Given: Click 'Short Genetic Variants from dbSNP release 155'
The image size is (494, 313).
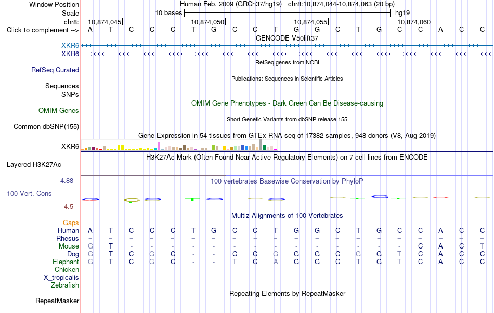Looking at the screenshot, I should pyautogui.click(x=287, y=119).
